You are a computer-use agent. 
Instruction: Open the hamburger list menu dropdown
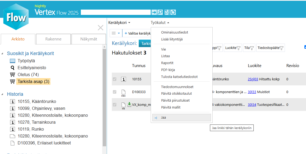[x=116, y=33]
